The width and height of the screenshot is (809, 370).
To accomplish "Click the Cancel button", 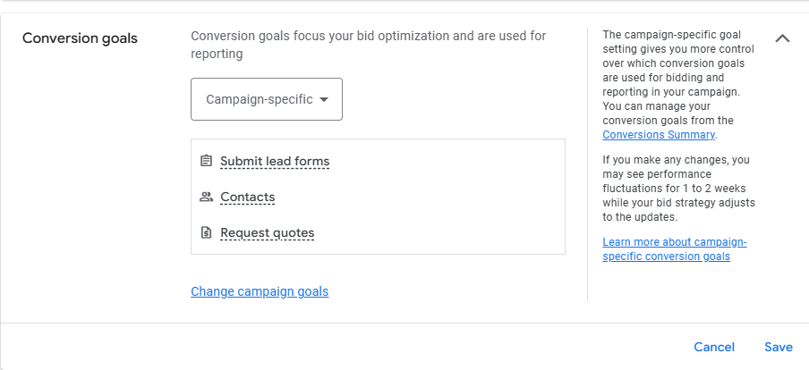I will 714,347.
